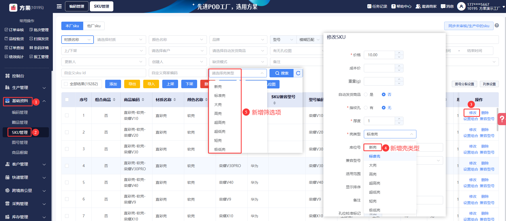506x221 pixels.
Task: Select 有 radio for 指纹孔
Action: click(366, 108)
